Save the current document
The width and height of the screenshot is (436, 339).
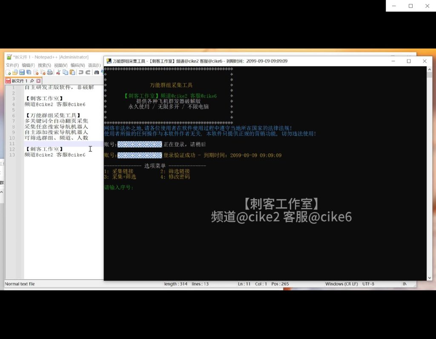21,72
